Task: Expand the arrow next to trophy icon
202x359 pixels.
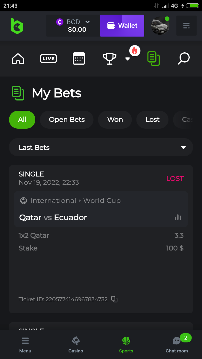Action: pyautogui.click(x=127, y=59)
